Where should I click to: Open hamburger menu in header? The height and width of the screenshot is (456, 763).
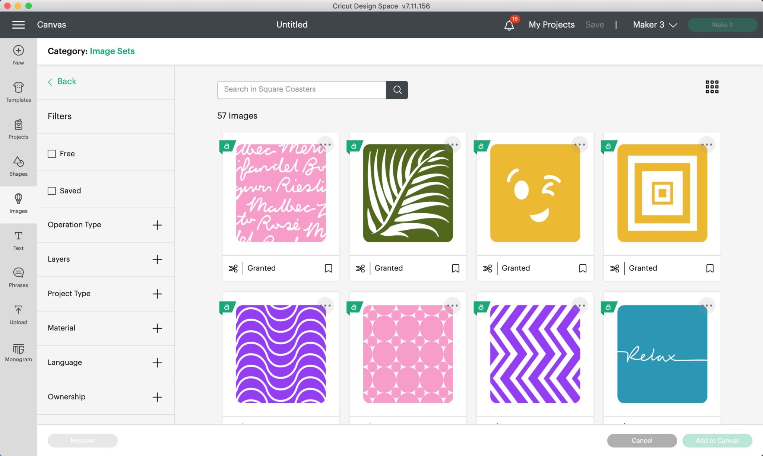click(18, 25)
